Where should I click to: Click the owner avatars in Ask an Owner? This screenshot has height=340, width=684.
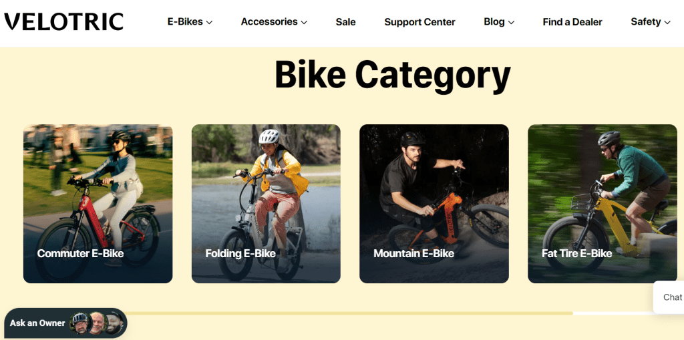(x=97, y=323)
